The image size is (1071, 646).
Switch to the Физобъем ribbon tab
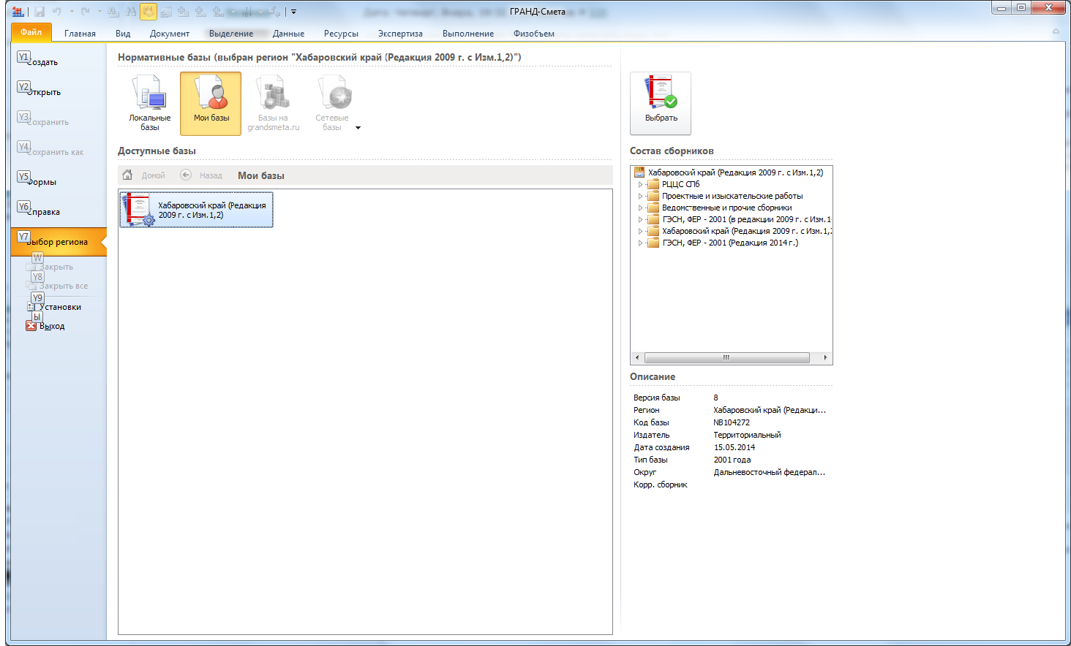[534, 34]
